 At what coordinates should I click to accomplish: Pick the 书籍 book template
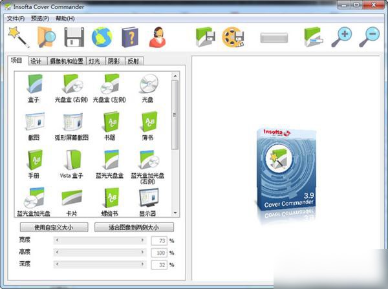tap(110, 127)
